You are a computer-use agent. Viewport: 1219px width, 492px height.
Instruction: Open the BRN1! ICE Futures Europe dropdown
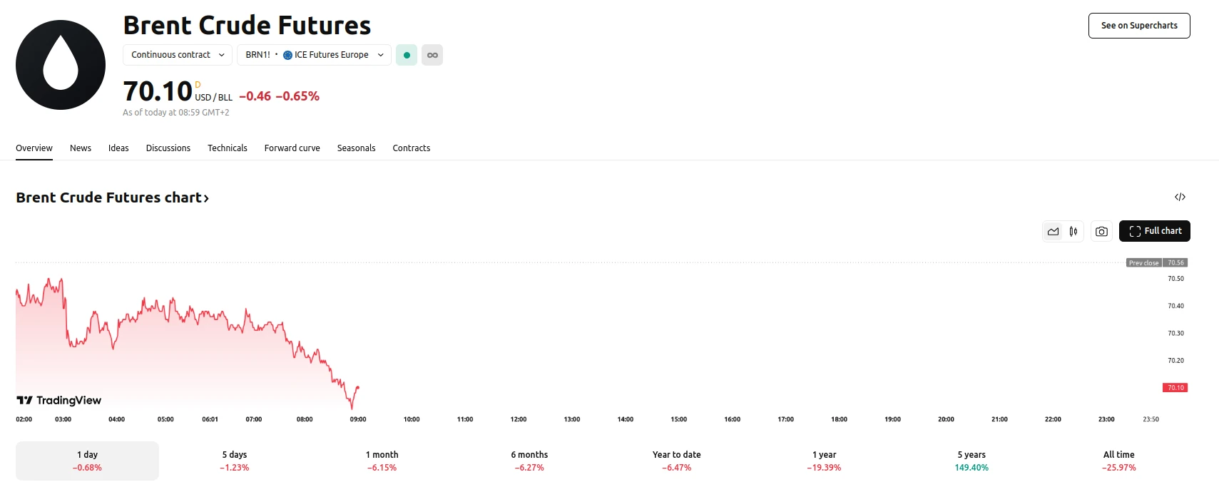(x=314, y=55)
